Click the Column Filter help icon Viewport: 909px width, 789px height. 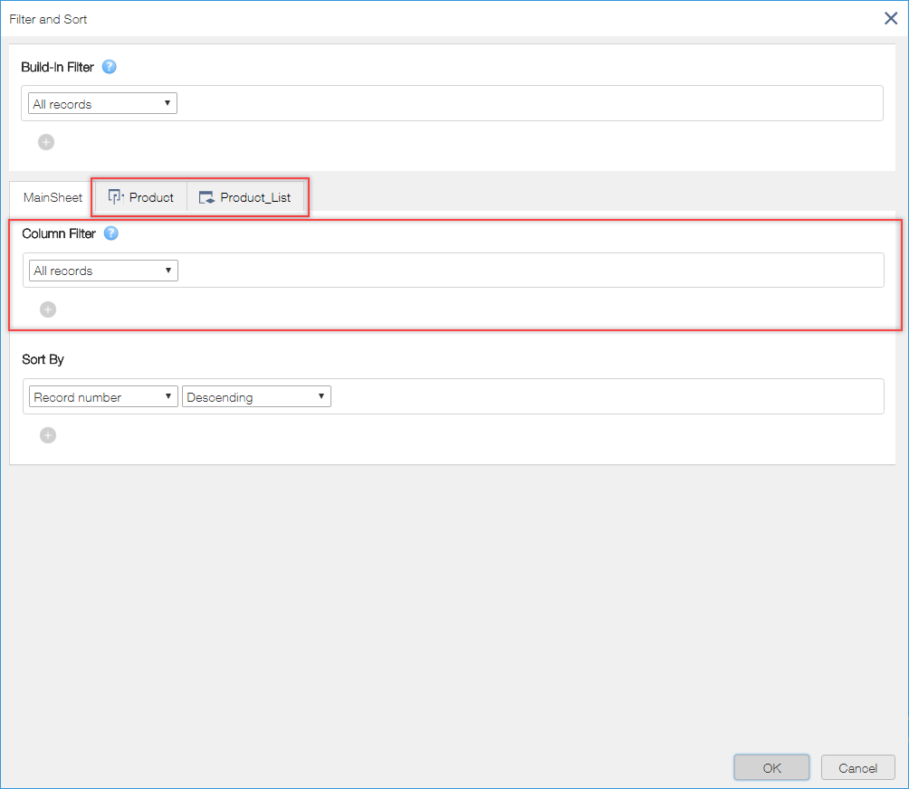coord(110,233)
